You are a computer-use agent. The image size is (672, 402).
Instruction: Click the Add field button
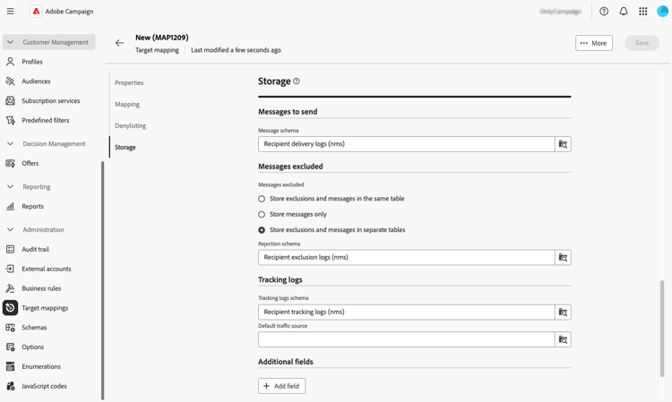click(x=281, y=386)
